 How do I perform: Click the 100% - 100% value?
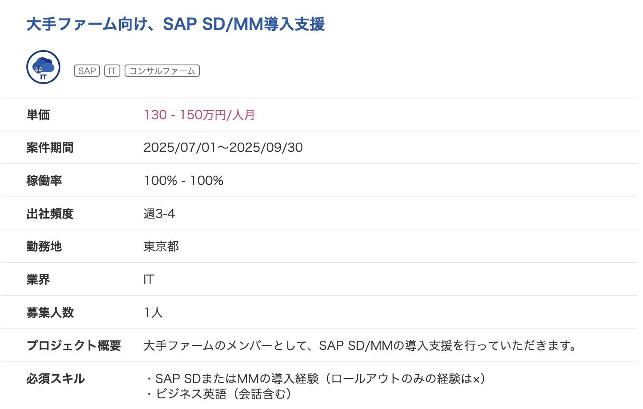[x=184, y=181]
